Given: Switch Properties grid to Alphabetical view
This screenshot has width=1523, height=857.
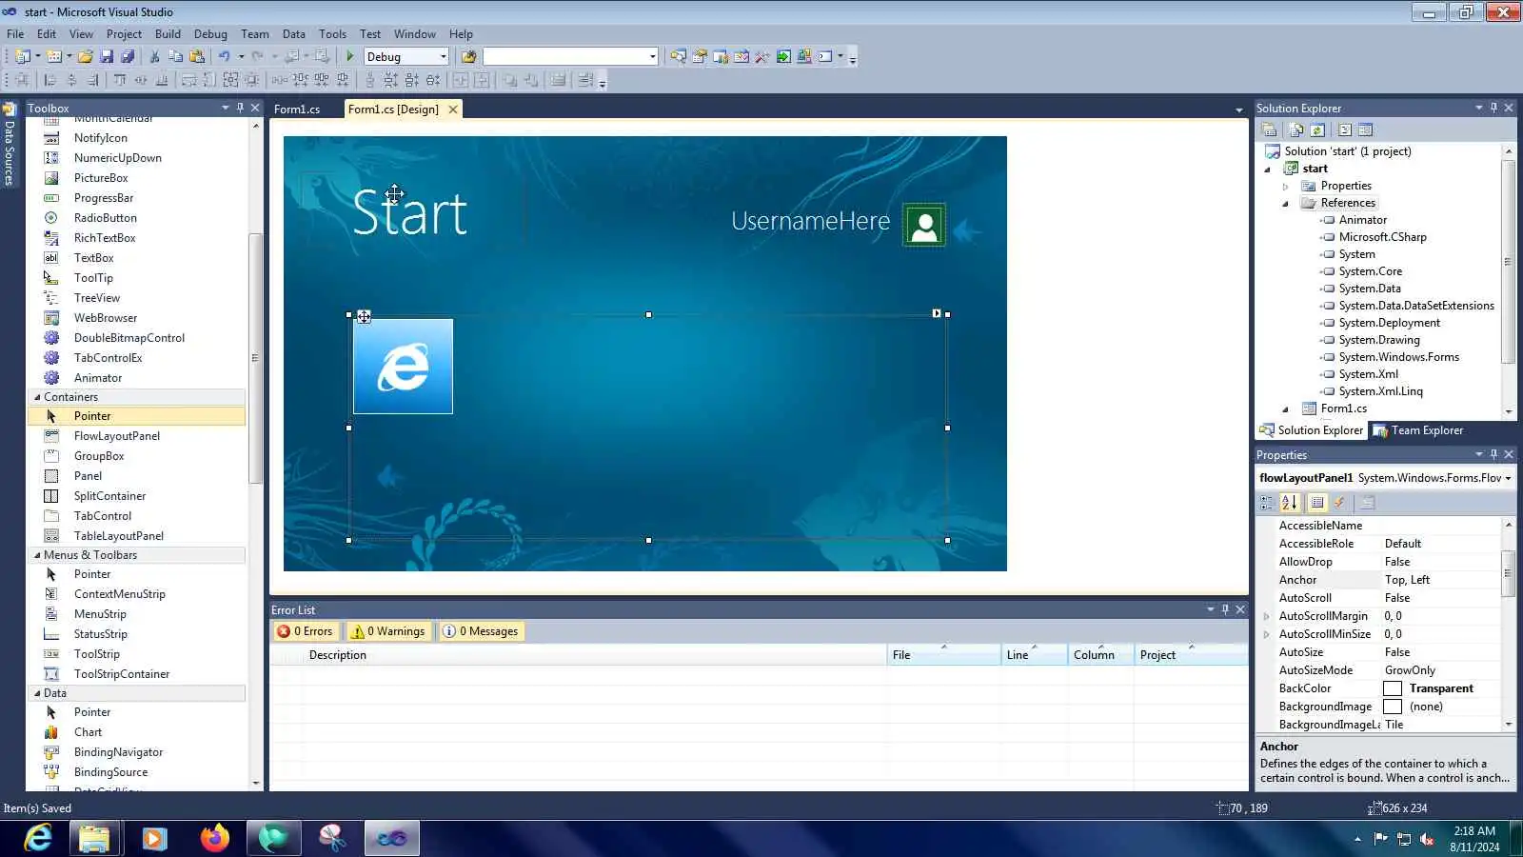Looking at the screenshot, I should pyautogui.click(x=1289, y=503).
